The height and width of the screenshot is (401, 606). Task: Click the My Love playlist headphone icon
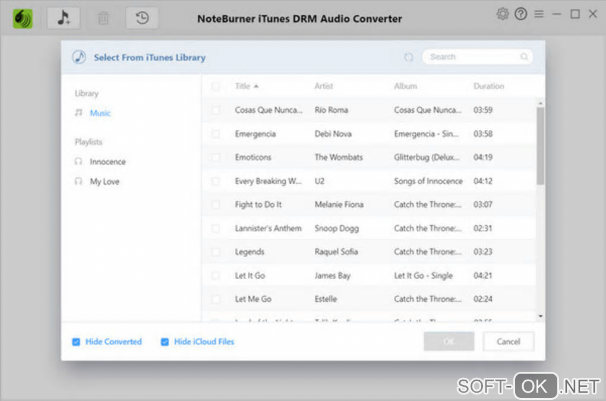point(78,181)
